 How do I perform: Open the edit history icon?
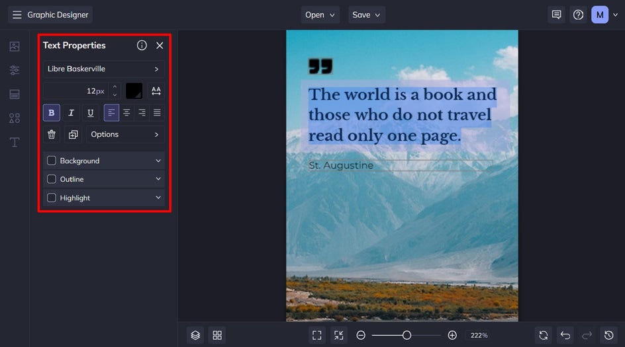coord(608,336)
